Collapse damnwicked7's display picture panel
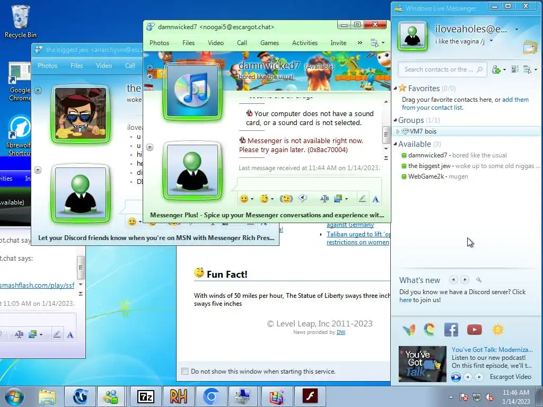Viewport: 543px width, 407px height. point(150,67)
